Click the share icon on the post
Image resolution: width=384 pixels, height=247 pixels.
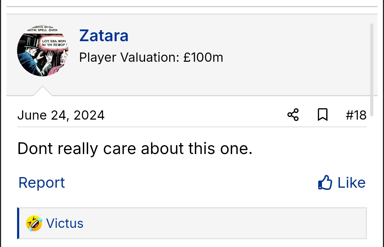(x=293, y=115)
